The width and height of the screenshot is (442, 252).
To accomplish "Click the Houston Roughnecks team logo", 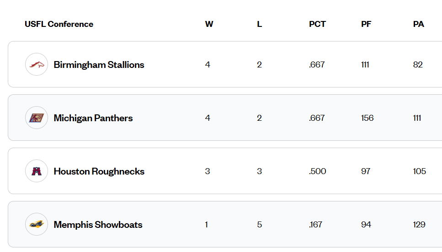I will tap(37, 171).
